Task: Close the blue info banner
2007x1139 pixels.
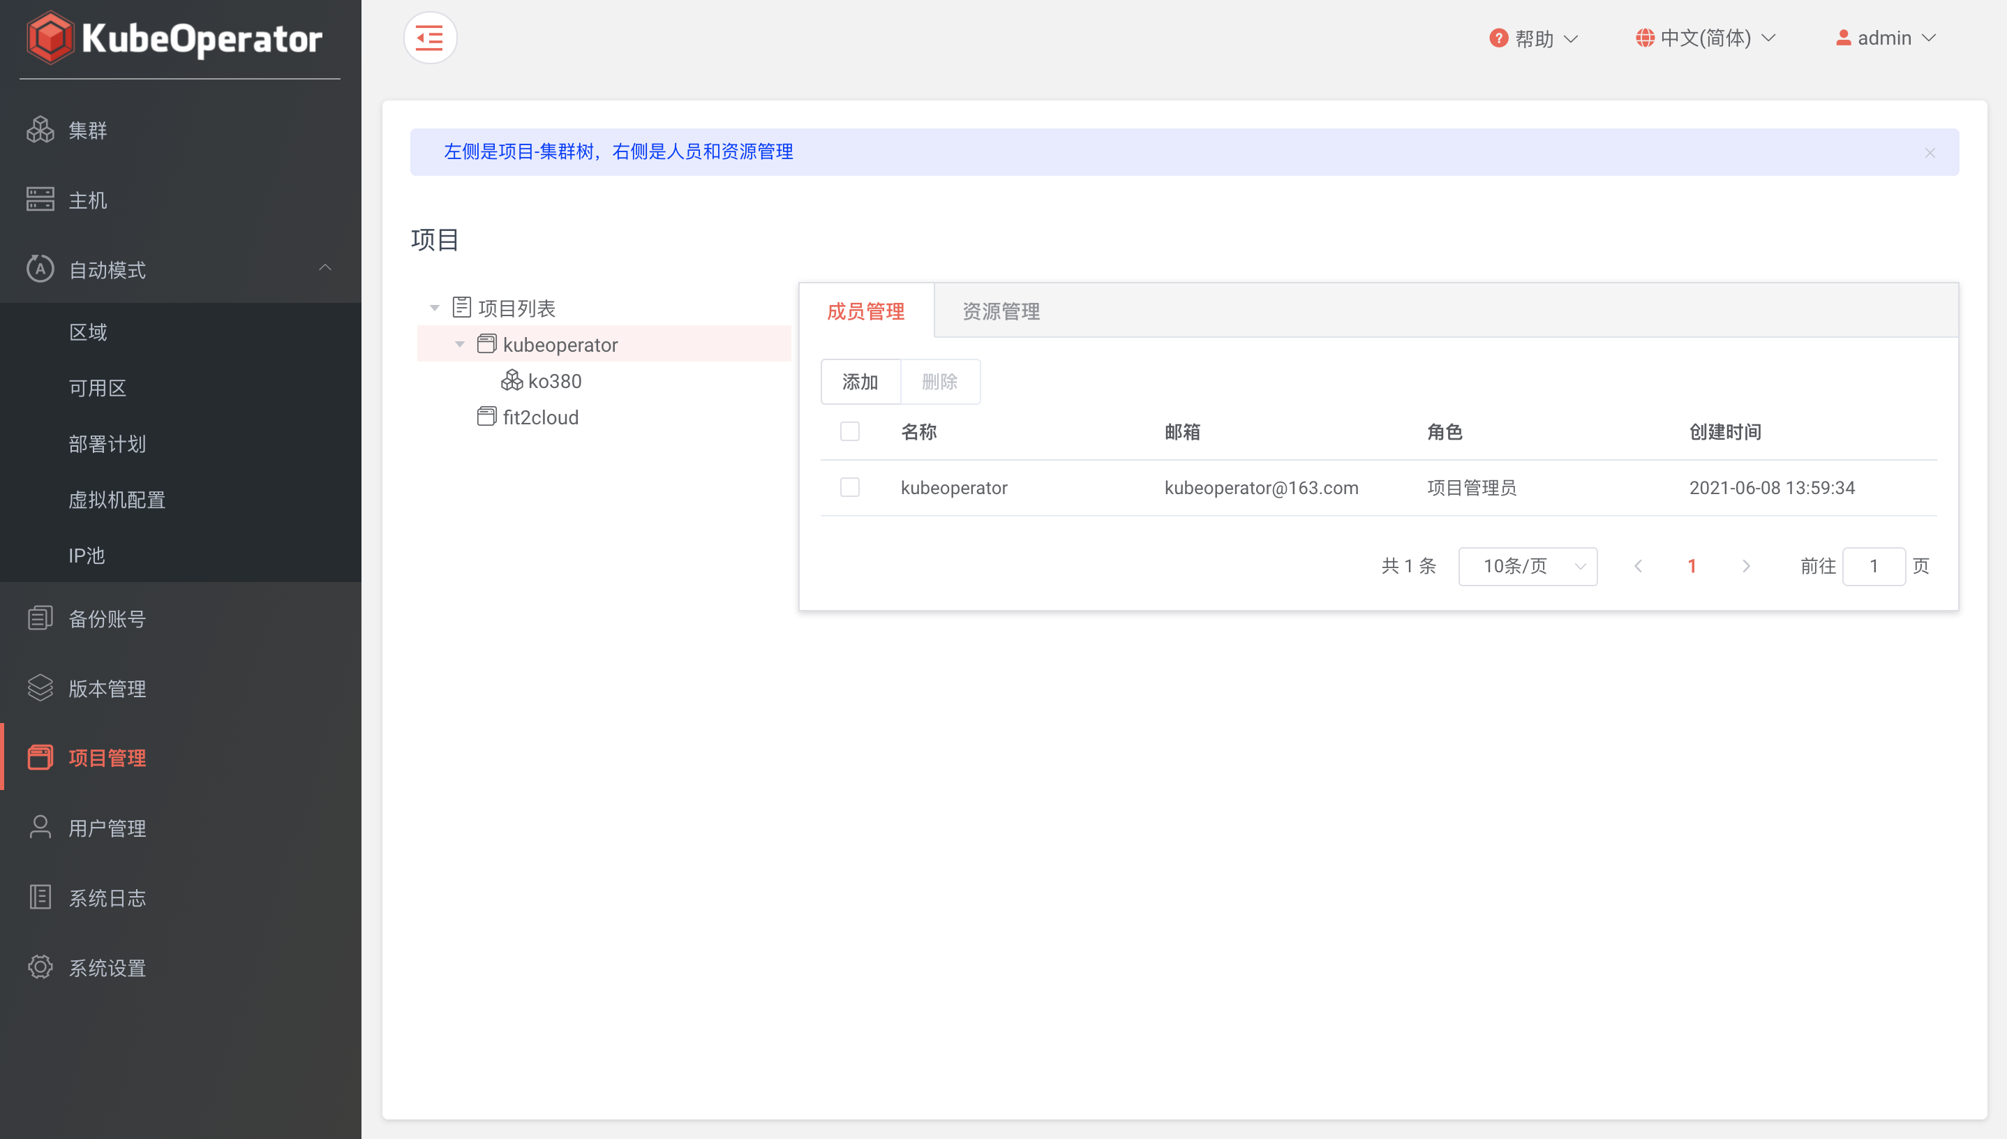Action: (x=1930, y=153)
